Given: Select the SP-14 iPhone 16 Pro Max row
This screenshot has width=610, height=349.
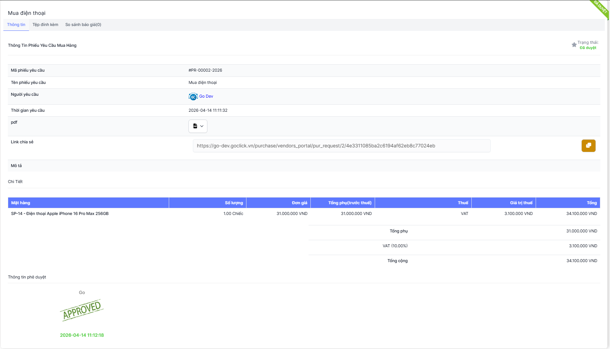Looking at the screenshot, I should (x=60, y=213).
